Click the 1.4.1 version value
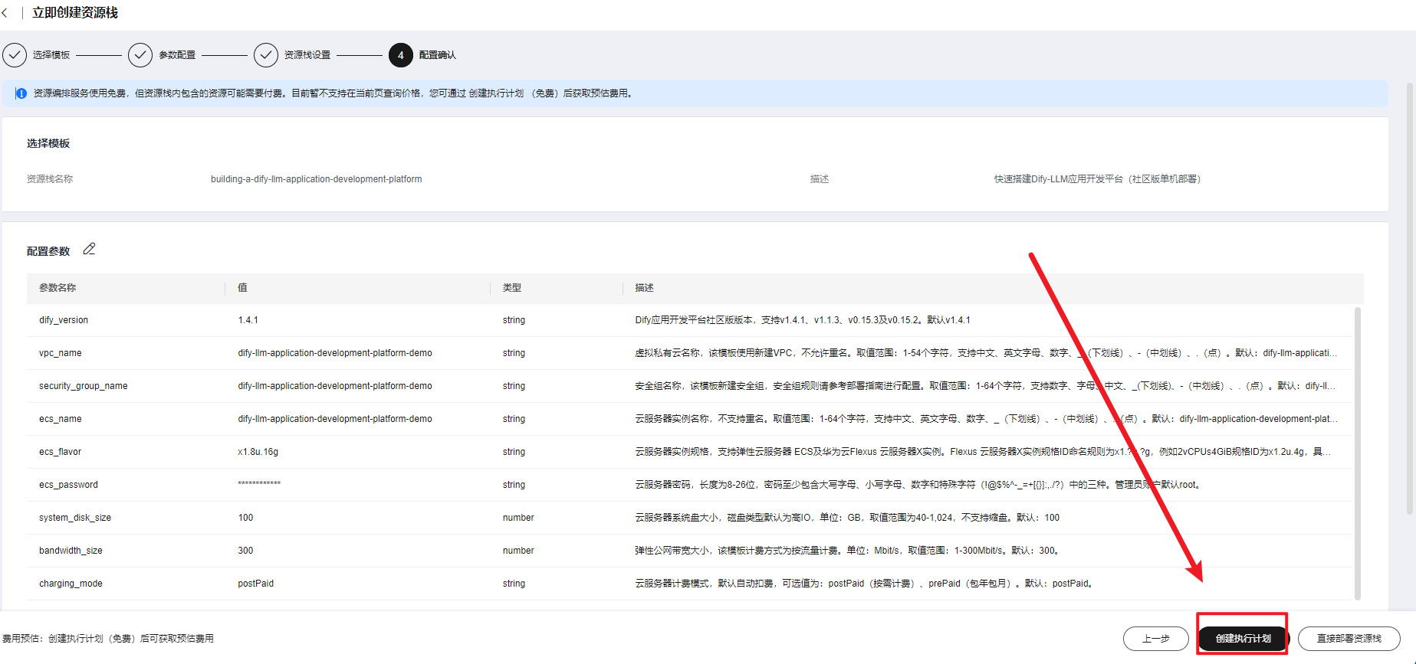This screenshot has width=1416, height=664. [x=248, y=320]
